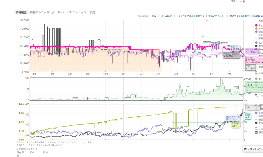Screen dimensions: 263x157
Task: Click the ズームインするには領域を選択 hint text
Action: [54, 142]
